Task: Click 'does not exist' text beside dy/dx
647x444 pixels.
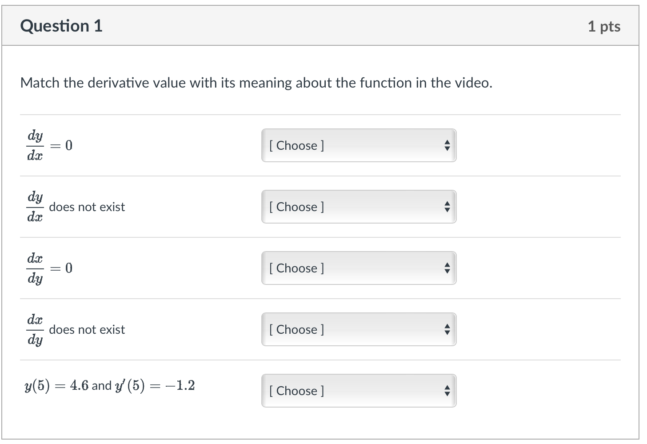Action: 87,207
